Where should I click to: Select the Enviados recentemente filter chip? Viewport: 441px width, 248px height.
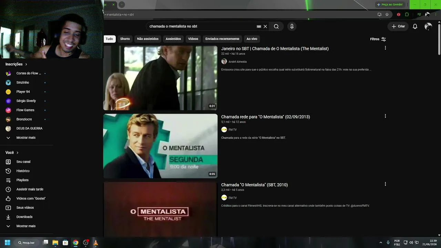222,39
